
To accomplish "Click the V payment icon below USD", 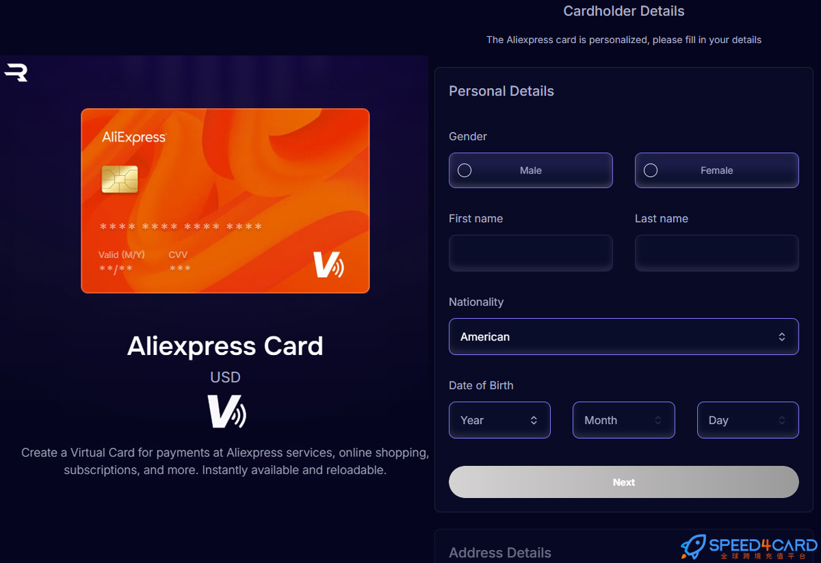I will tap(225, 412).
